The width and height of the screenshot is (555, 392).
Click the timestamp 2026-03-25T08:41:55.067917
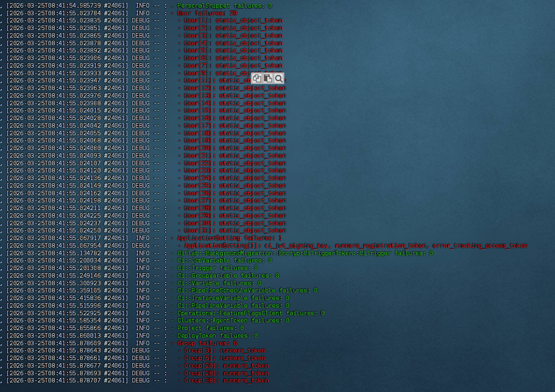coord(55,238)
